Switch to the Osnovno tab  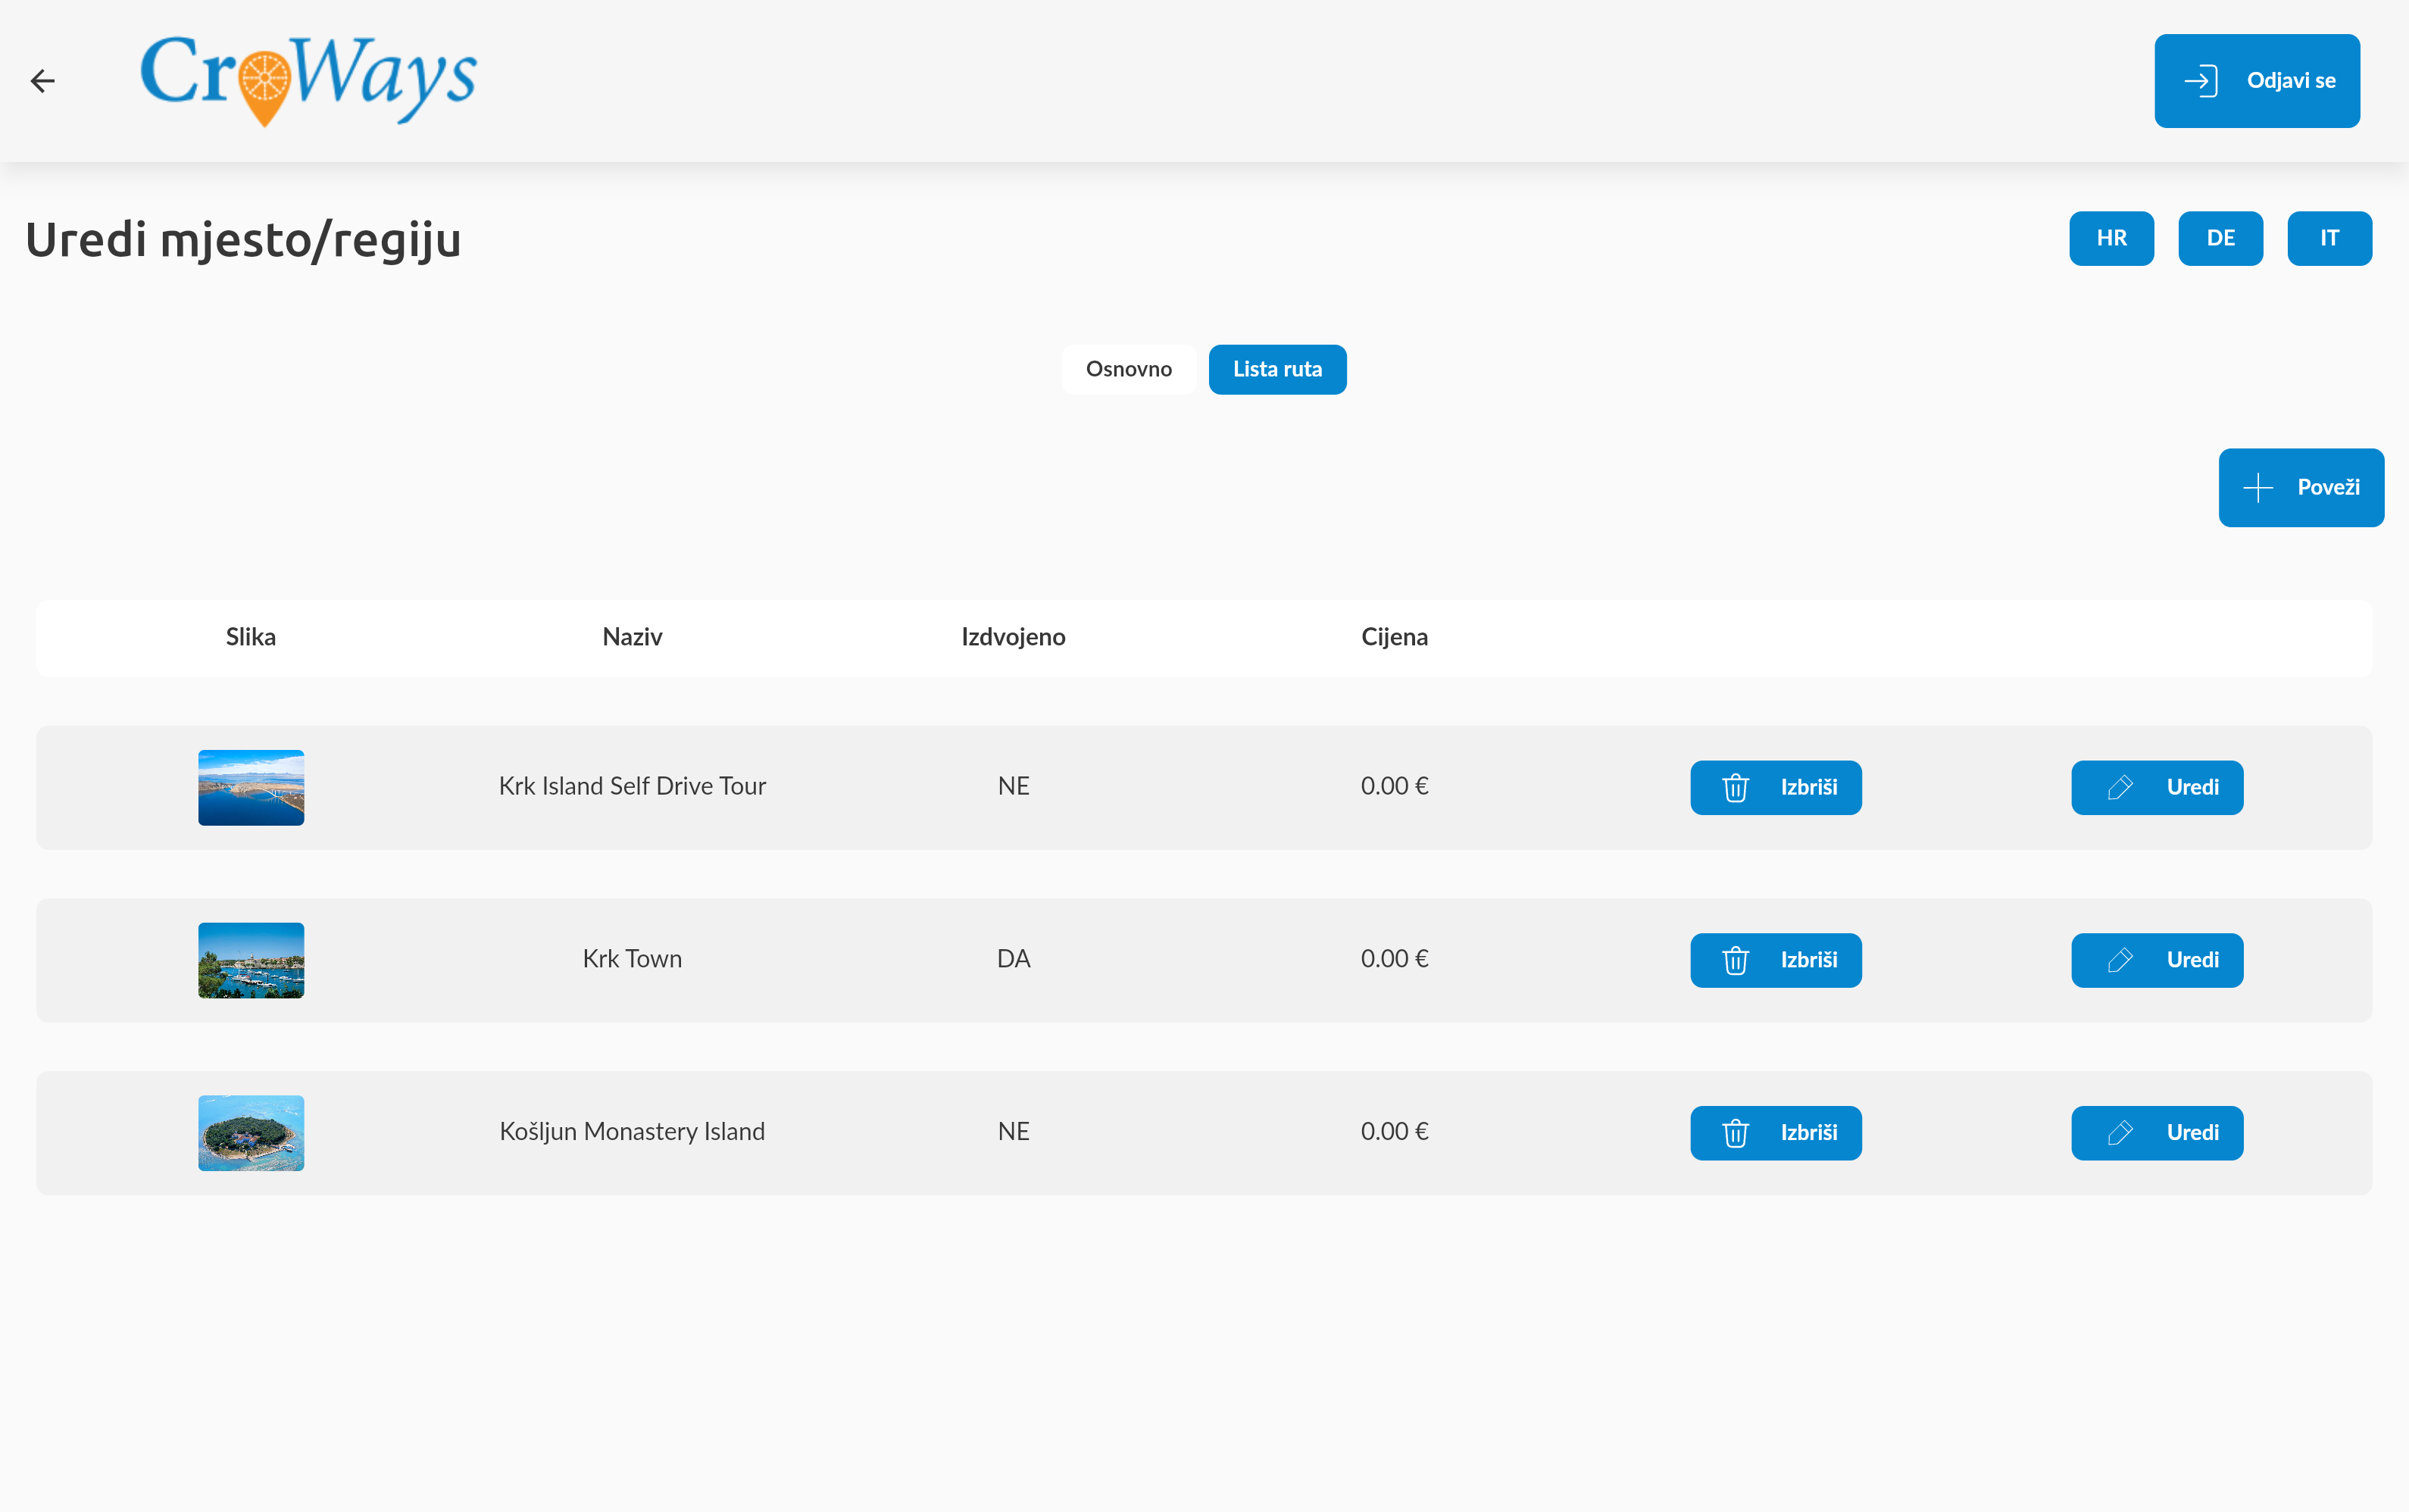(1128, 370)
